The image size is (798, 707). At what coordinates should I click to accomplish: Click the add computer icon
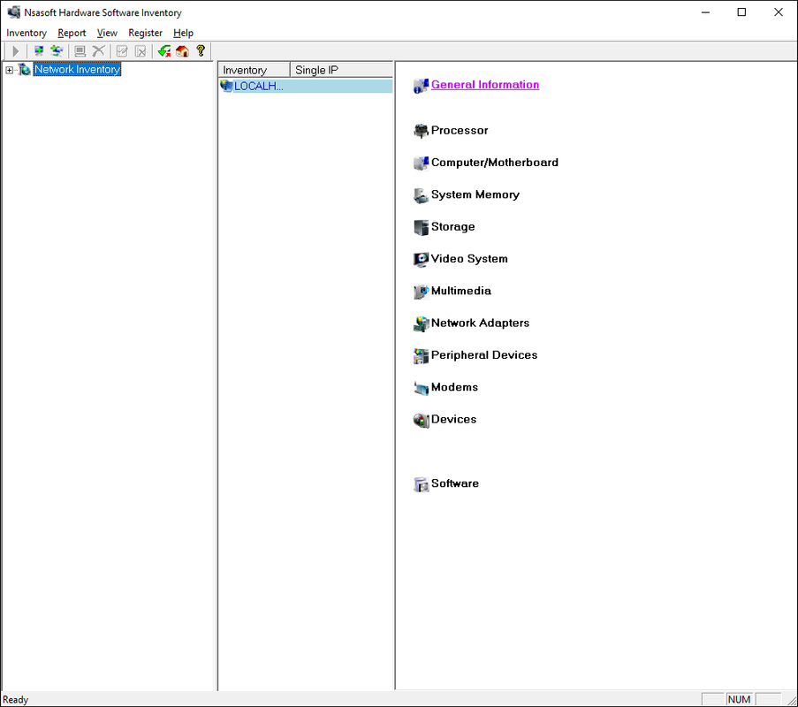pyautogui.click(x=39, y=51)
